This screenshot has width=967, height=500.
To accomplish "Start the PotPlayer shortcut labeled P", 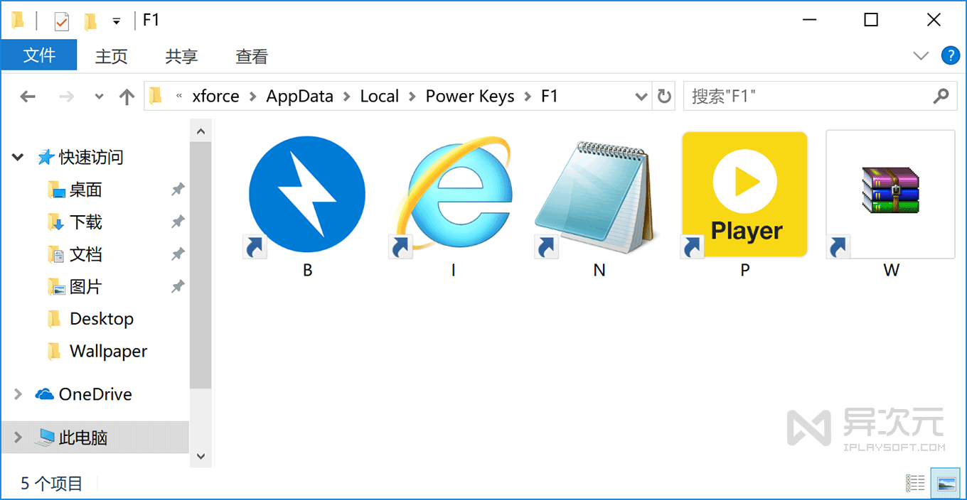I will click(744, 193).
